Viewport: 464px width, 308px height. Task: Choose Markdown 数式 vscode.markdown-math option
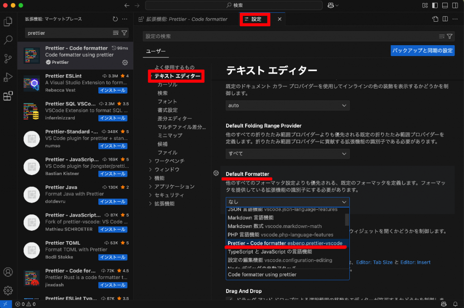(x=285, y=226)
